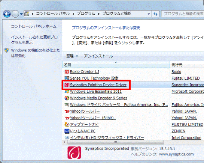The image size is (204, 163).
Task: Click the Synaptics Pointing Device Driver icon
Action: click(x=67, y=85)
